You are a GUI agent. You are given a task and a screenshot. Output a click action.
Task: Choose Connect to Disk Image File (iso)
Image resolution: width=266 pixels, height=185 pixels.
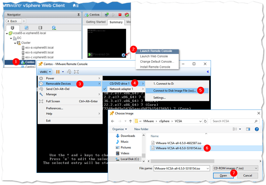(x=177, y=91)
